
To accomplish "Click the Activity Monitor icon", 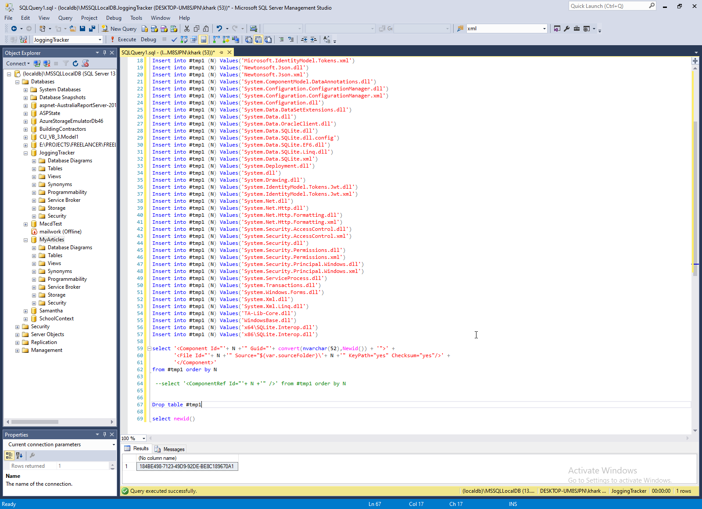I will [x=254, y=29].
